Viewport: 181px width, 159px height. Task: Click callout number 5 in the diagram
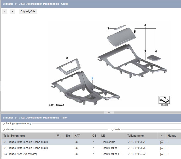135,32
